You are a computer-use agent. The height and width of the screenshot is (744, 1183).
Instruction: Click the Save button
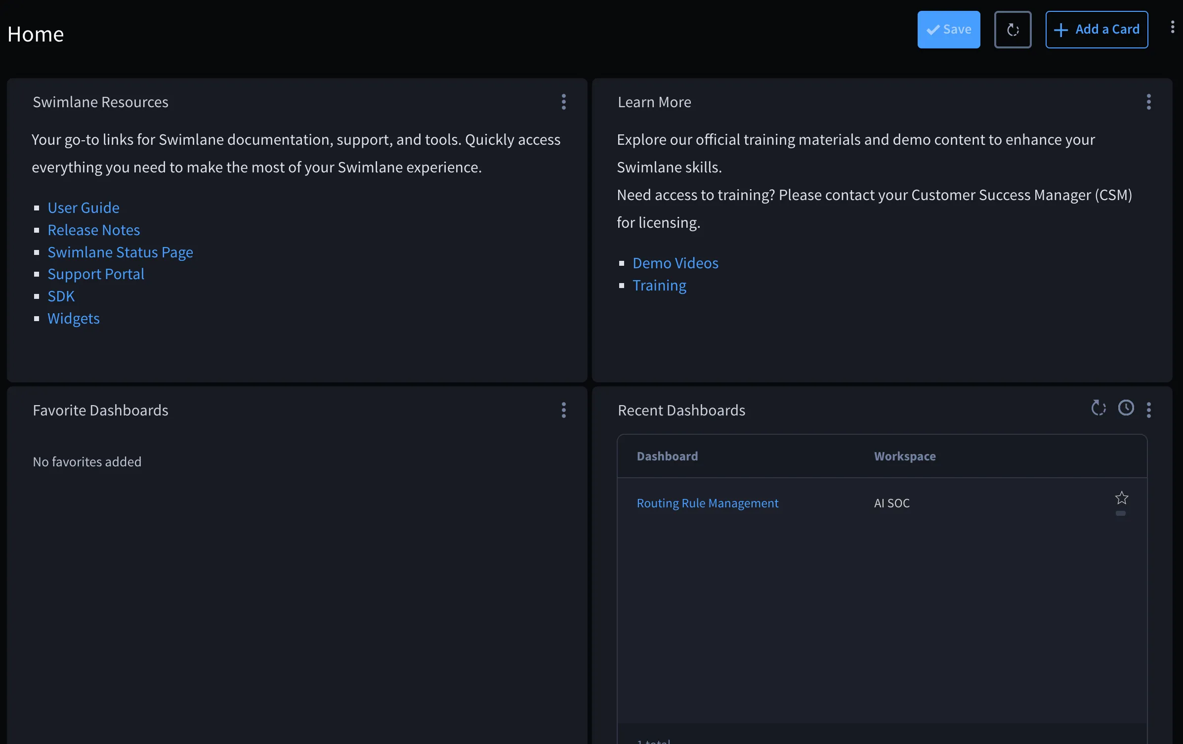pos(949,30)
